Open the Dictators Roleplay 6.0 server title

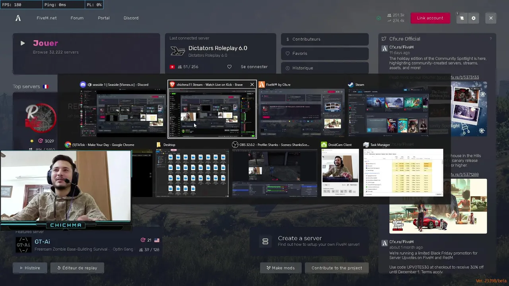[x=218, y=48]
